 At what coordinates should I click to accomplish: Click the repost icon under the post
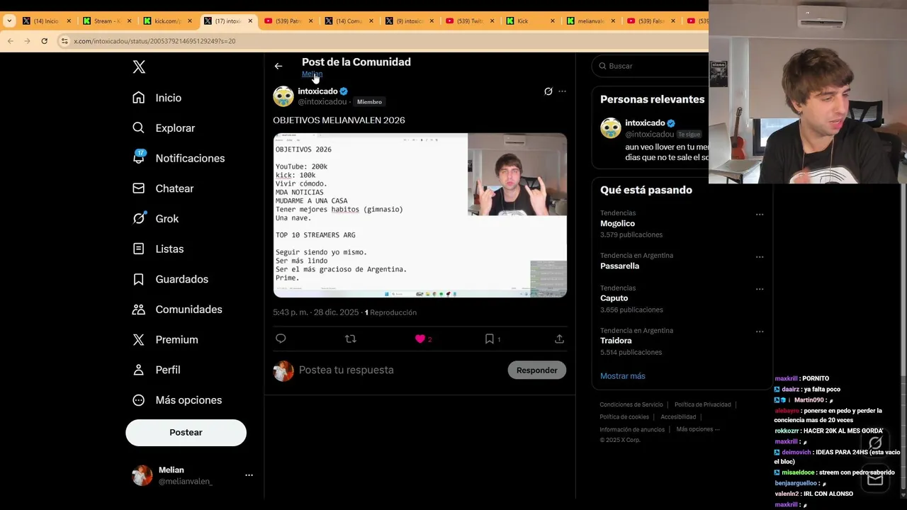coord(350,339)
